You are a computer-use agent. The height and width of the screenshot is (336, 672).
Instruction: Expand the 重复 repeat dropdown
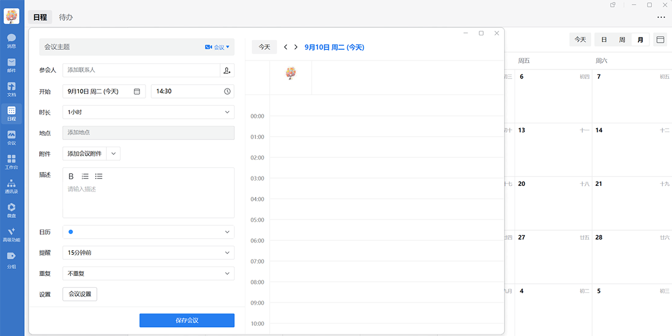tap(148, 273)
